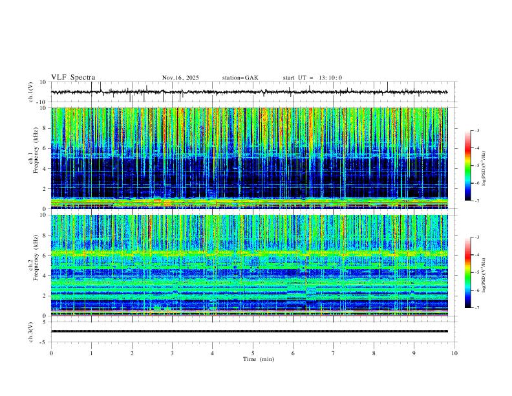Image resolution: width=512 pixels, height=396 pixels.
Task: Click time axis tick label "3"
Action: pos(172,353)
